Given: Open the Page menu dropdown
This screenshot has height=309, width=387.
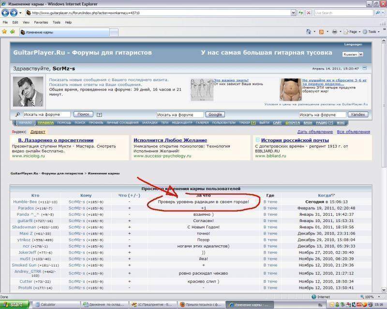Looking at the screenshot, I should coord(354,32).
